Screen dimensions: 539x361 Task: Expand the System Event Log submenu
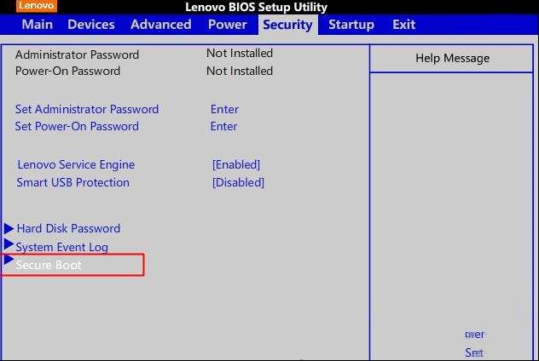coord(62,247)
